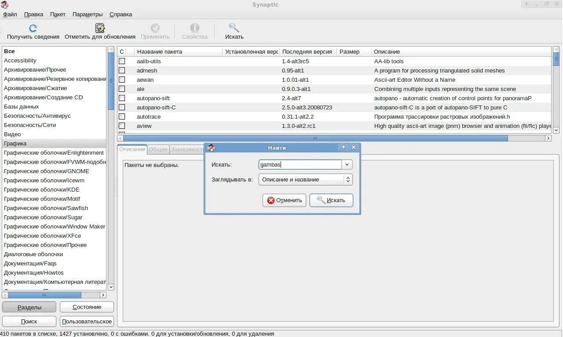Click the Properties (Свойства) toolbar icon
This screenshot has width=563, height=337.
(x=194, y=28)
